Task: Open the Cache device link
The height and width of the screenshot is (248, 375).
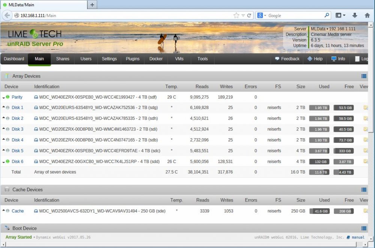Action: (18, 211)
